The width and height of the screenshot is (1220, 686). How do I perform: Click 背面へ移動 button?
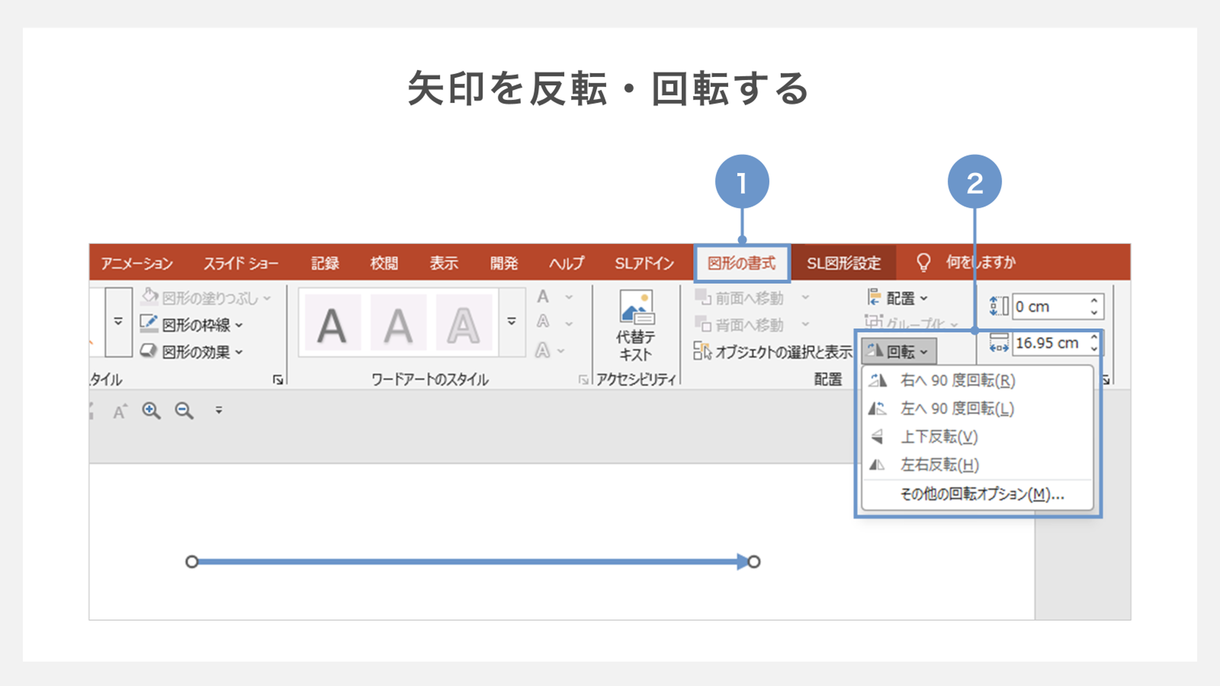point(740,325)
